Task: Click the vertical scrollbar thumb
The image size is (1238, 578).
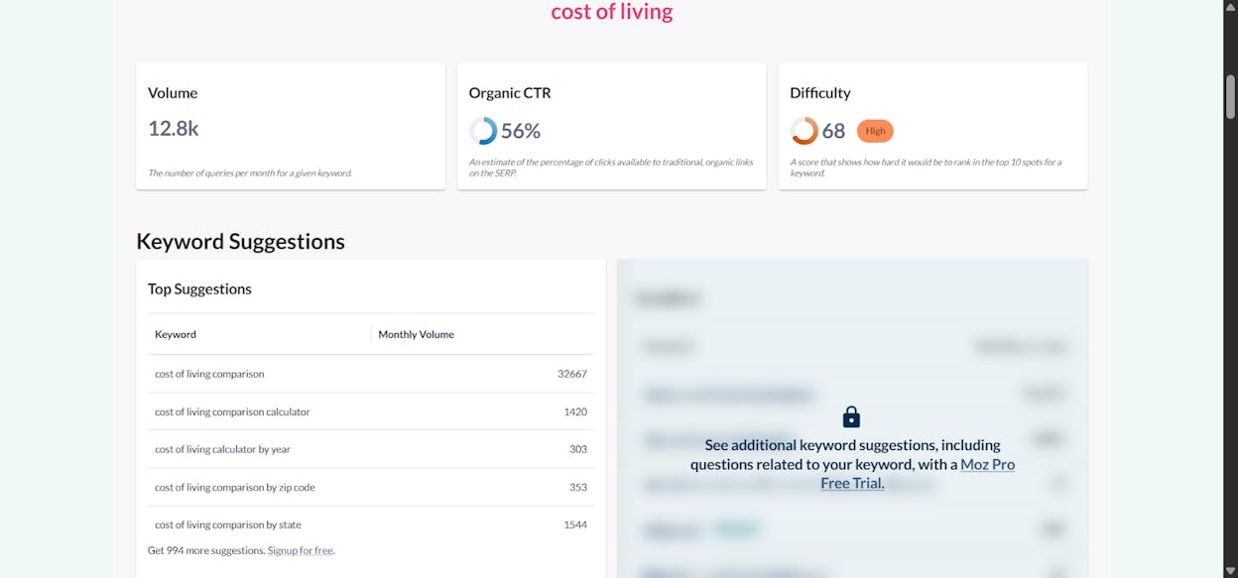Action: [1230, 96]
